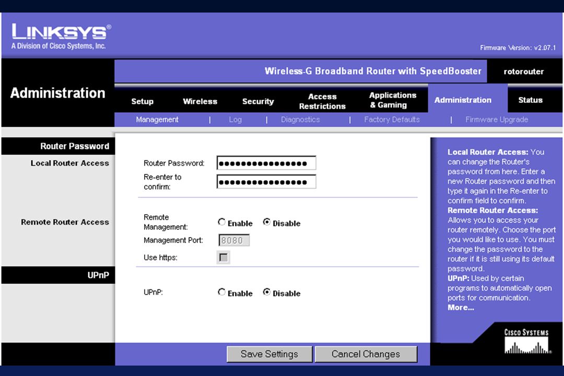The height and width of the screenshot is (376, 564).
Task: Click the large Administration page heading
Action: (x=58, y=93)
